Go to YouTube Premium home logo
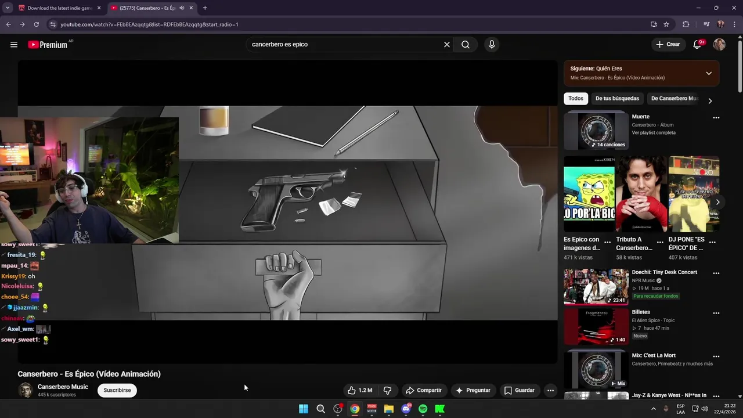The image size is (743, 418). pos(48,45)
